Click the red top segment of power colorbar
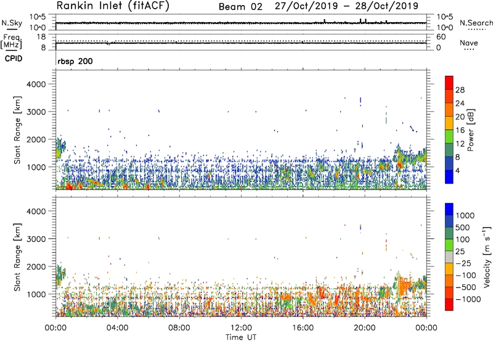493x341 pixels. click(x=449, y=82)
